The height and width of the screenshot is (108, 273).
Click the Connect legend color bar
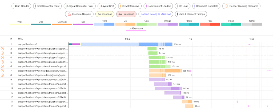click(62, 24)
